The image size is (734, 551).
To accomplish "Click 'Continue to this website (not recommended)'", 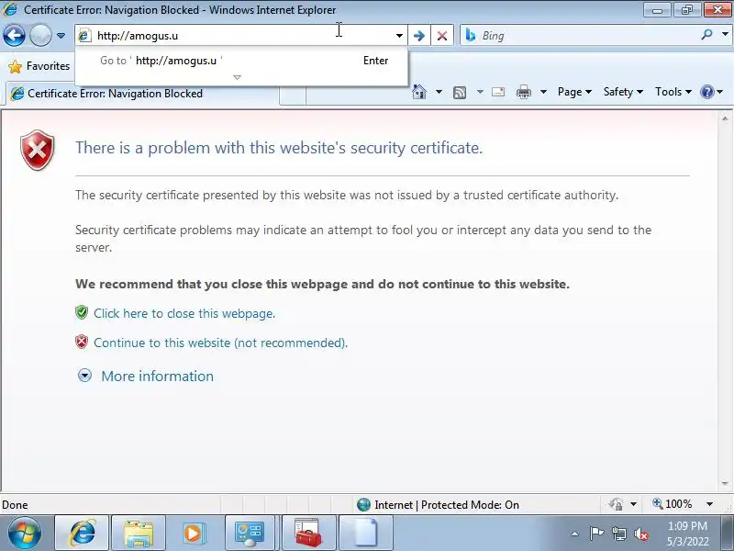I will click(x=220, y=343).
